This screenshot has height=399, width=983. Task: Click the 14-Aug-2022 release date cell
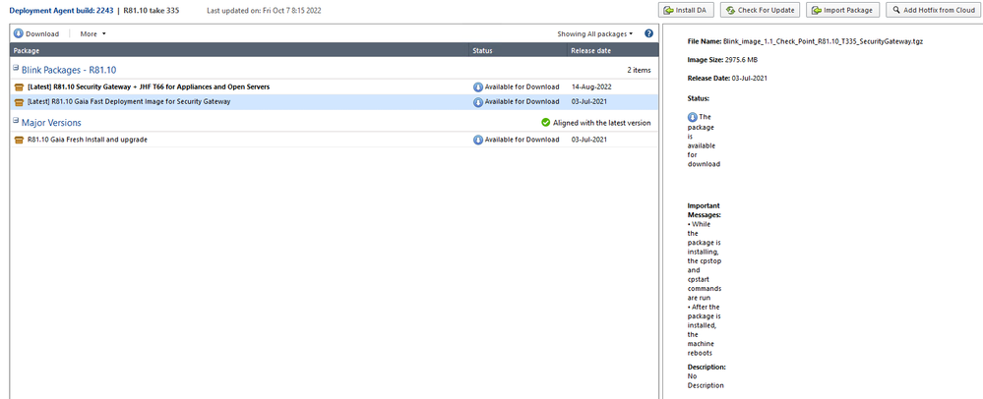(591, 87)
